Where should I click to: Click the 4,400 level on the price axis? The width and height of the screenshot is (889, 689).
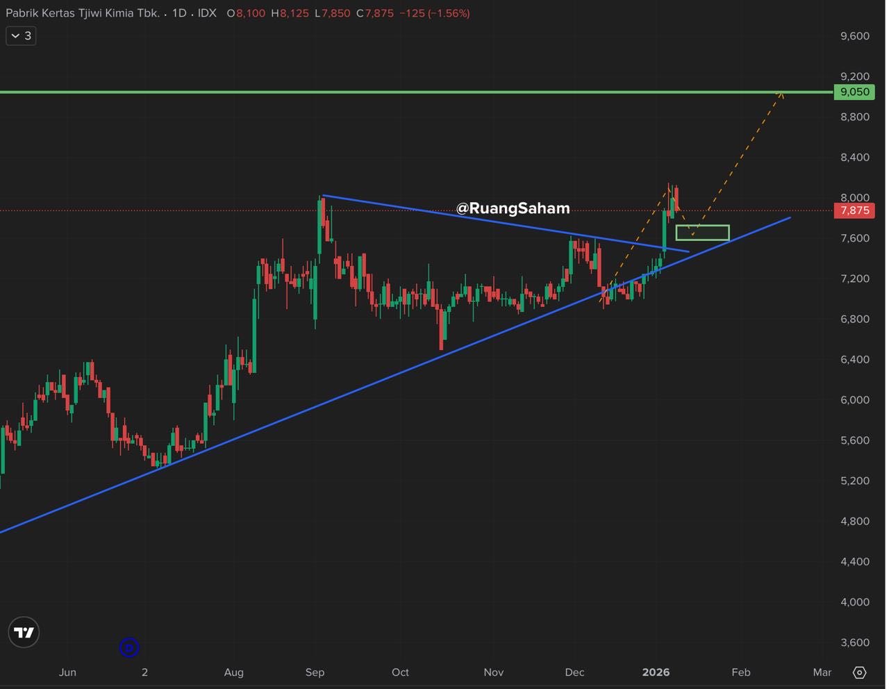click(855, 562)
